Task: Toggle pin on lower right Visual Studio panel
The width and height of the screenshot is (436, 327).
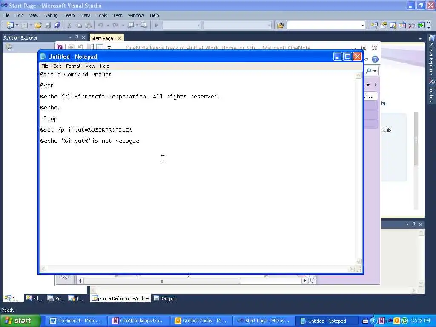Action: coord(414,224)
